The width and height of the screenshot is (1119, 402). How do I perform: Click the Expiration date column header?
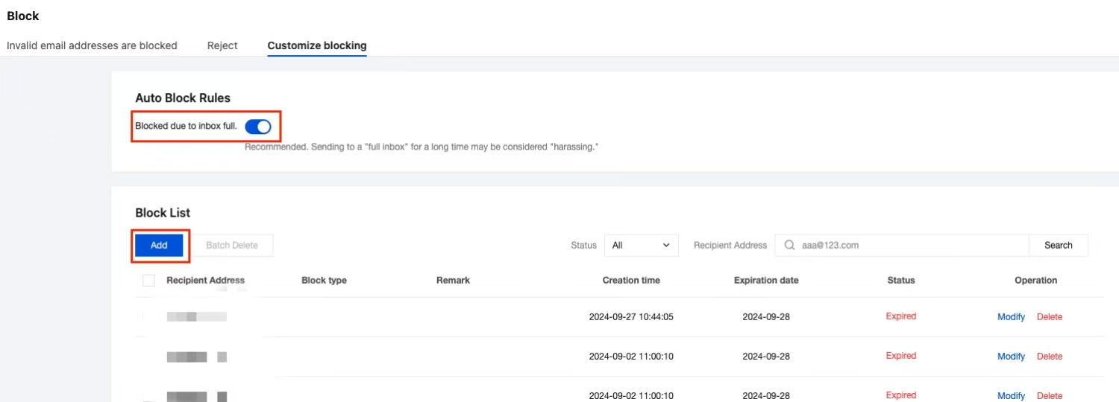click(x=766, y=281)
